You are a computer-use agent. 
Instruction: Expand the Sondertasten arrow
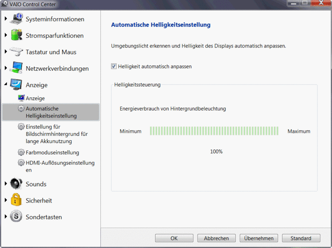pyautogui.click(x=6, y=217)
